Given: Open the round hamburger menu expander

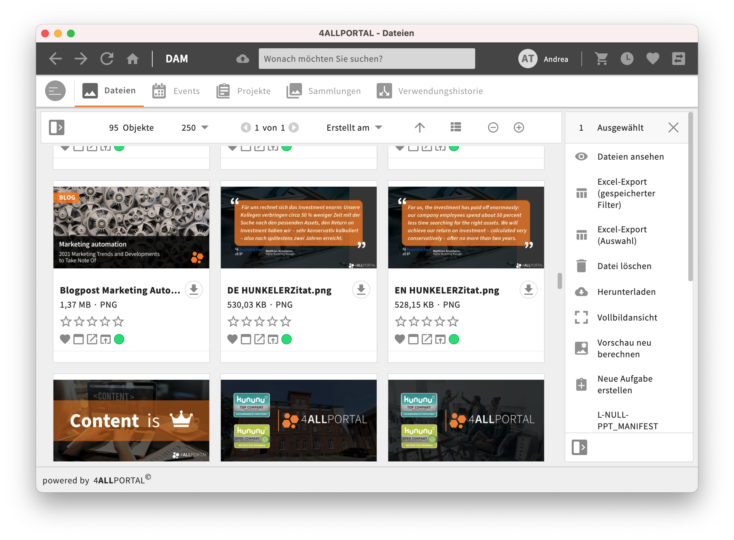Looking at the screenshot, I should pyautogui.click(x=55, y=91).
